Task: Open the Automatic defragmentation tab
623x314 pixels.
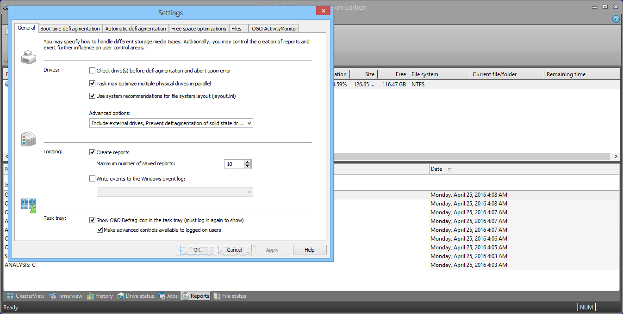Action: (x=136, y=29)
